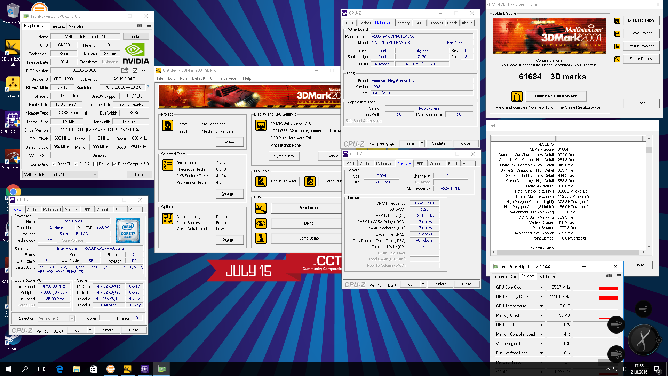Image resolution: width=668 pixels, height=376 pixels.
Task: Click the ResultBrowser magnifier icon
Action: click(261, 181)
